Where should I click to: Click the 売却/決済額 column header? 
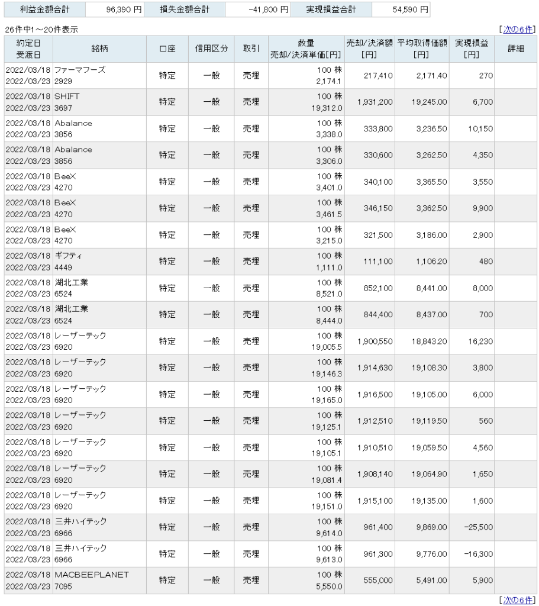pos(369,49)
